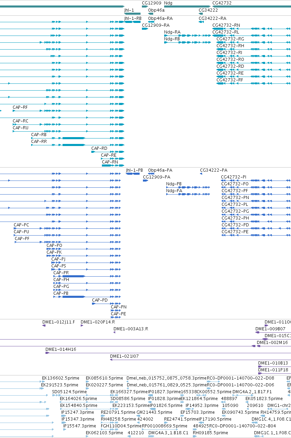Click the CG42732-RL transcript label

coord(226,32)
